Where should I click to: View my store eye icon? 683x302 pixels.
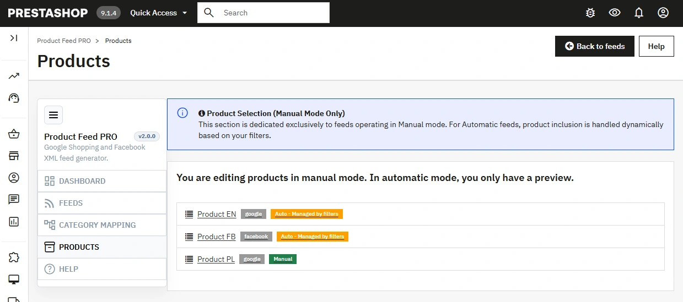615,13
